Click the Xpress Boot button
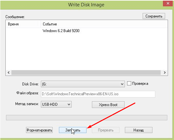174x140 pixels. coord(108,105)
